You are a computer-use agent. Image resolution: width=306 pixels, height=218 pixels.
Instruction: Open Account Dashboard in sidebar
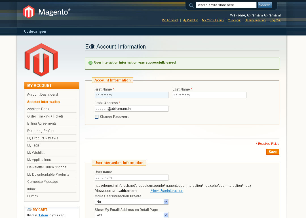point(42,95)
